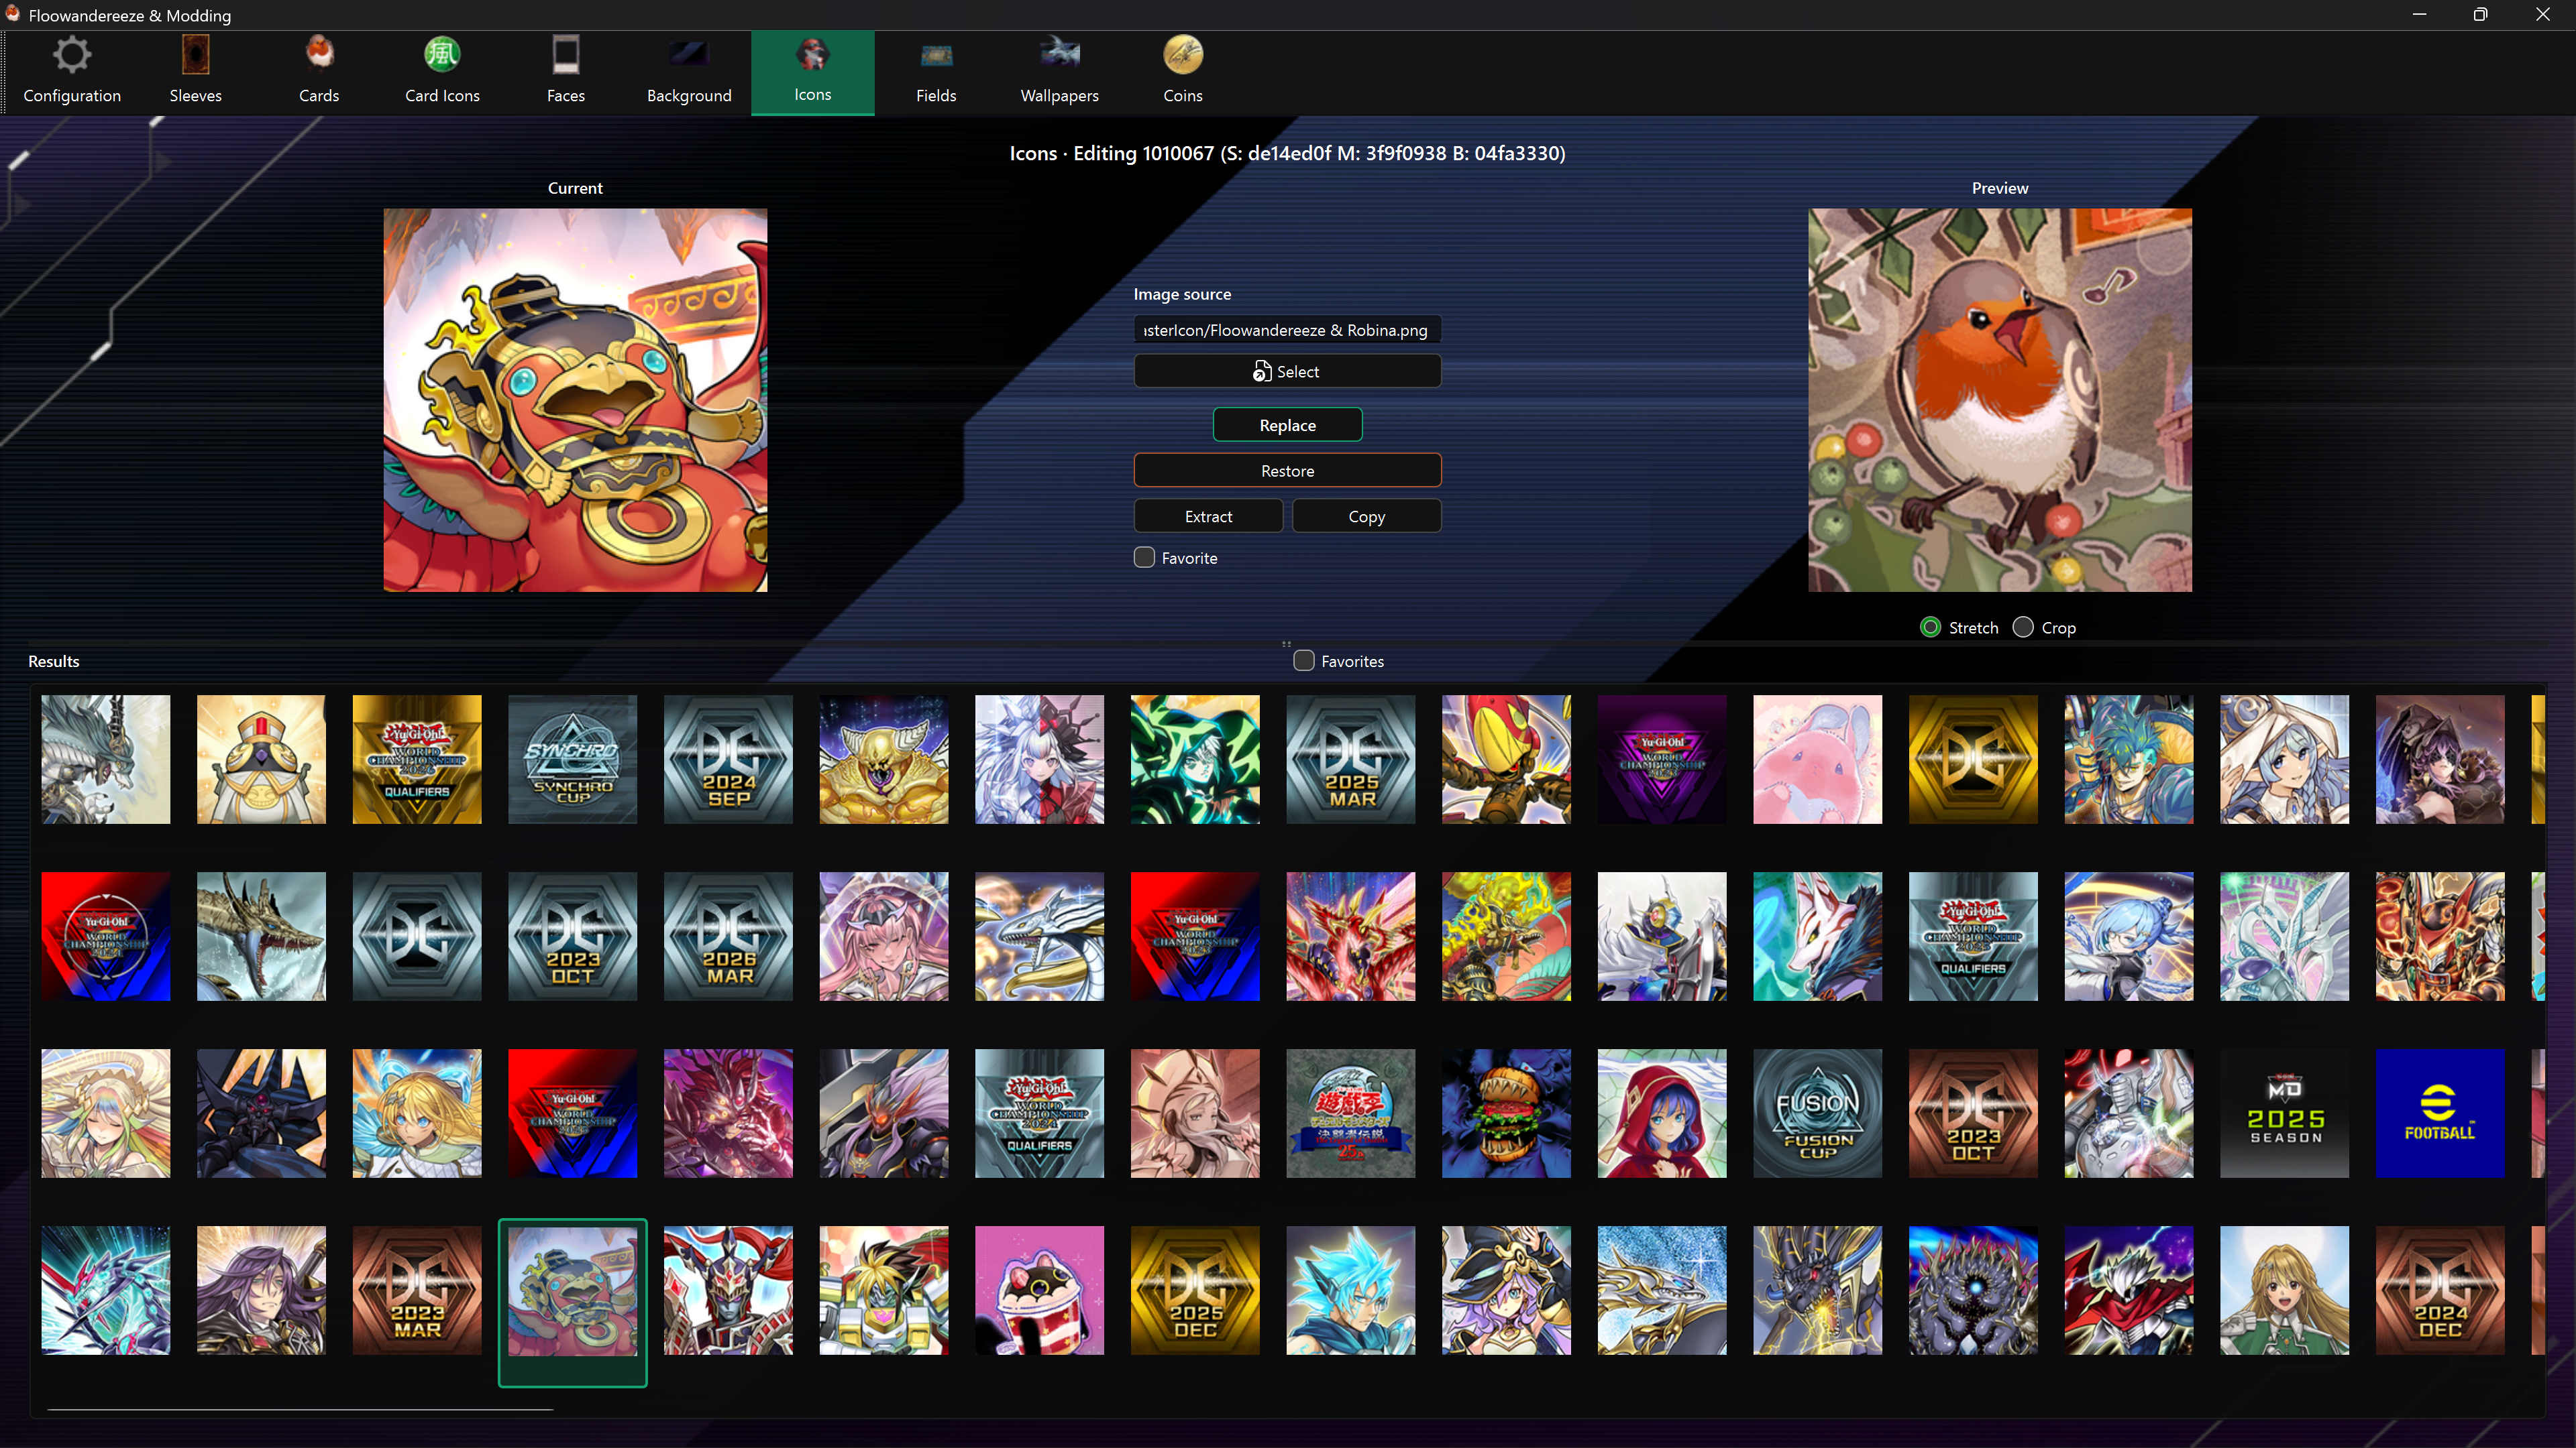
Task: Open the Cards tab
Action: click(x=319, y=72)
